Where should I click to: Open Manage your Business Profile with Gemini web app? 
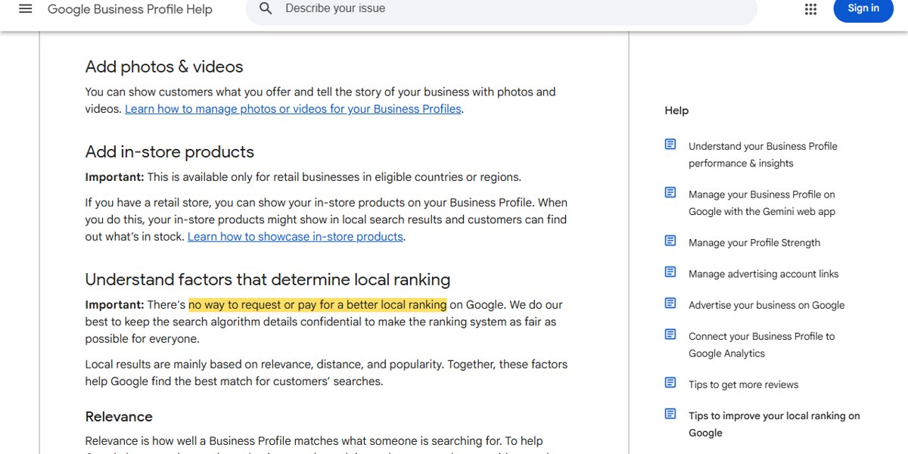pos(762,203)
